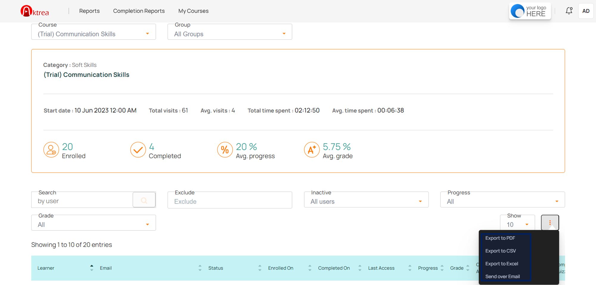Image resolution: width=596 pixels, height=285 pixels.
Task: Sort table by Enrolled On arrows
Action: pyautogui.click(x=310, y=268)
